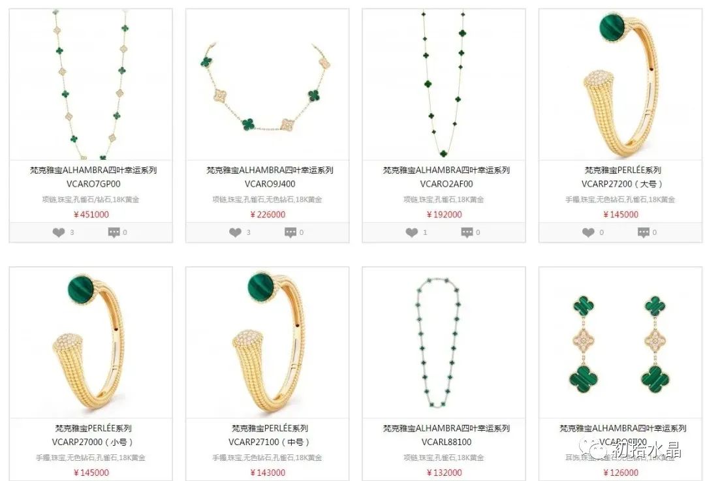705x481 pixels.
Task: Open comments for VCARO7GP00 necklace
Action: tap(114, 232)
